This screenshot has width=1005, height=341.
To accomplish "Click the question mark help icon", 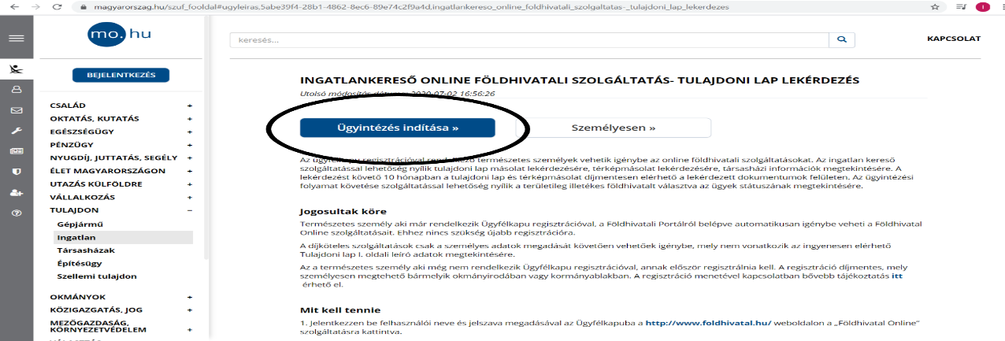I will point(16,213).
